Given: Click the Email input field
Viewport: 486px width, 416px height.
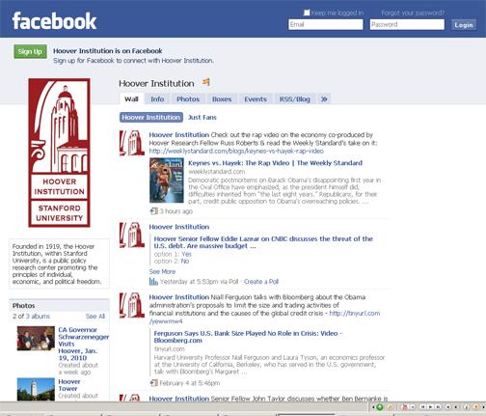Looking at the screenshot, I should point(326,24).
